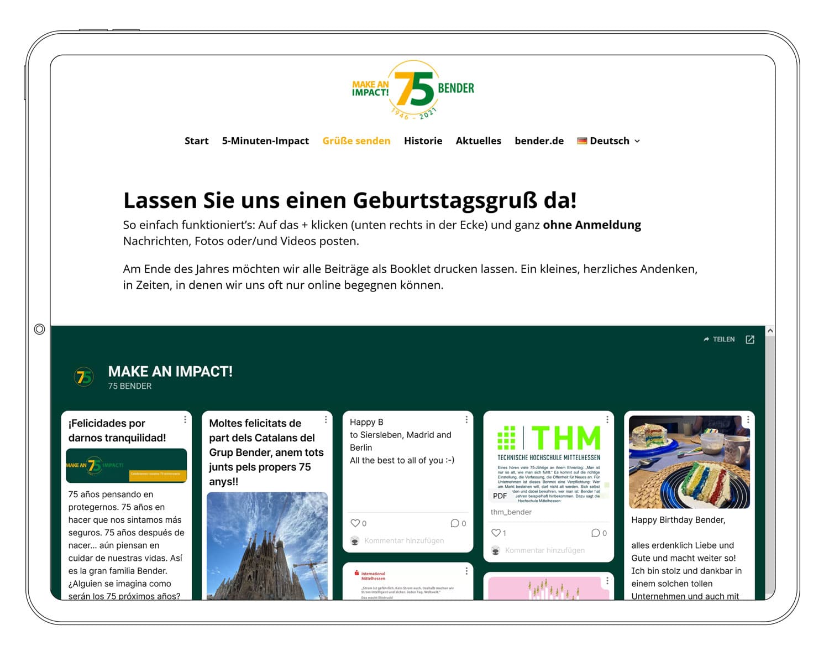Like the thm_bender post heart icon

496,533
